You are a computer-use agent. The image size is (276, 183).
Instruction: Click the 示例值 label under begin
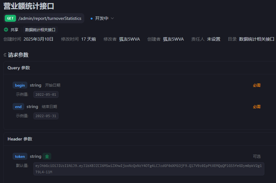click(x=22, y=94)
